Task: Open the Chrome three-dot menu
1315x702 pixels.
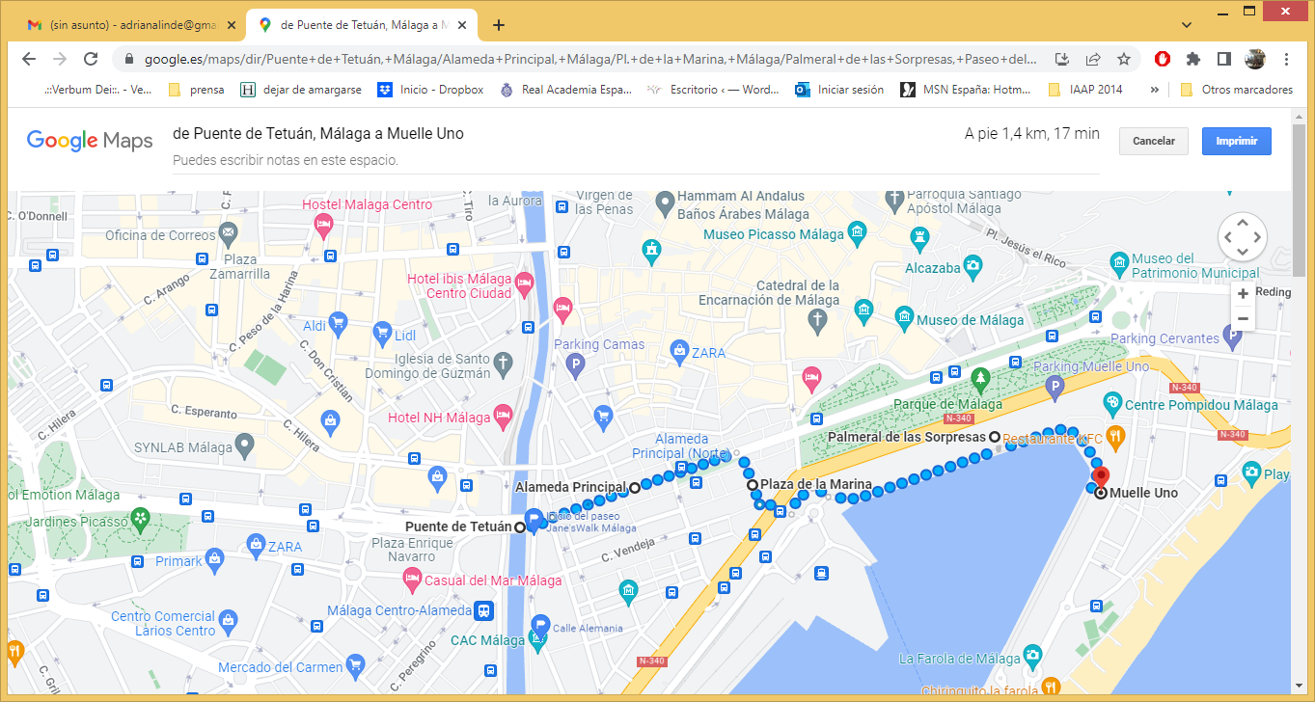Action: click(1286, 59)
